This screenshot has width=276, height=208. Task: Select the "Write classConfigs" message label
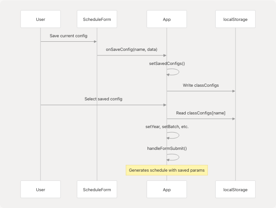pos(201,85)
